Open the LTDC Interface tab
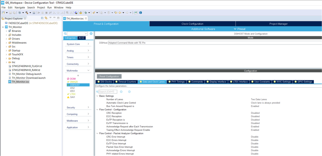 point(238,82)
